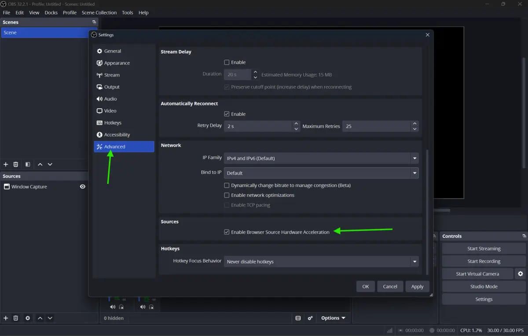Open the Bind to IP dropdown
Image resolution: width=528 pixels, height=336 pixels.
tap(321, 173)
